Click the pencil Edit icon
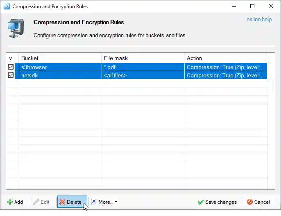The image size is (281, 216). coord(36,202)
